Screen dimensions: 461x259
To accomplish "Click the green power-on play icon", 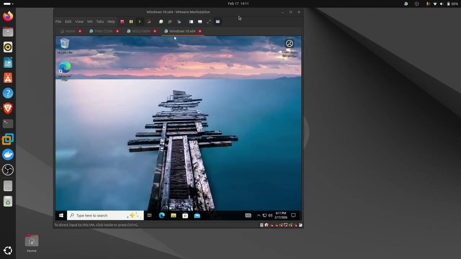I will pos(140,22).
